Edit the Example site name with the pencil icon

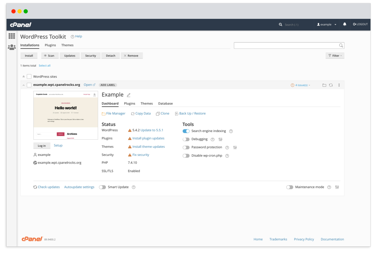(x=129, y=95)
